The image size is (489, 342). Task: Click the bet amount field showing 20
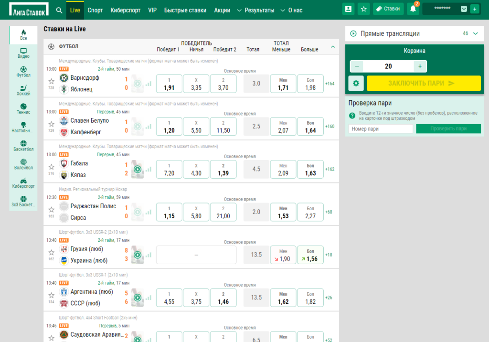[388, 66]
